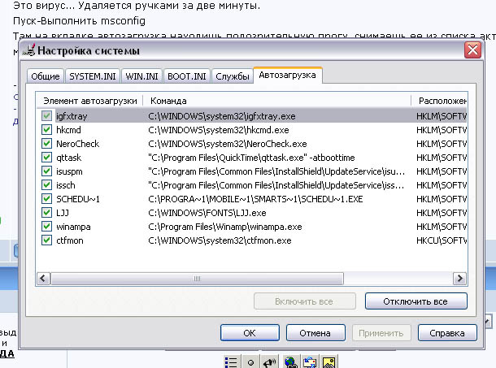Click the megaphone icon in bottom toolbar
496x368 pixels.
[x=271, y=361]
